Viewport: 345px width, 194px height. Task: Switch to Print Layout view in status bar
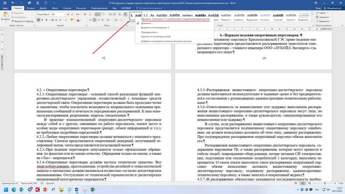click(x=303, y=183)
